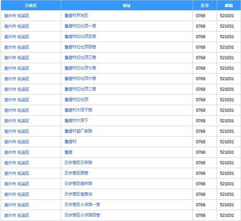Click the 地址 column header
The image size is (241, 221).
click(x=127, y=5)
